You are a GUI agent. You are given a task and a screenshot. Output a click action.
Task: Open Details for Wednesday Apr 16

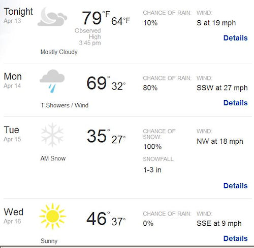235,238
